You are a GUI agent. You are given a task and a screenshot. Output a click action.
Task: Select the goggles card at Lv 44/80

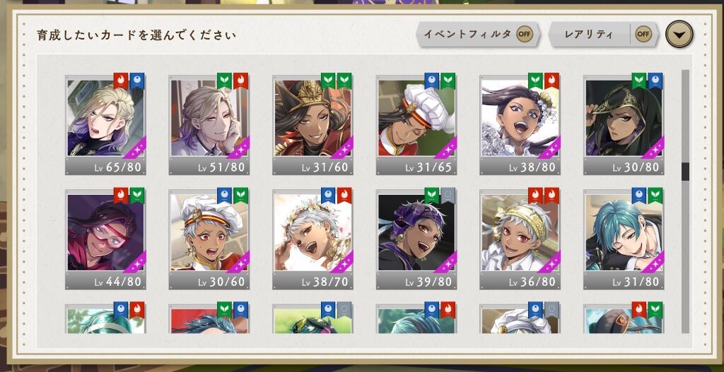click(105, 239)
